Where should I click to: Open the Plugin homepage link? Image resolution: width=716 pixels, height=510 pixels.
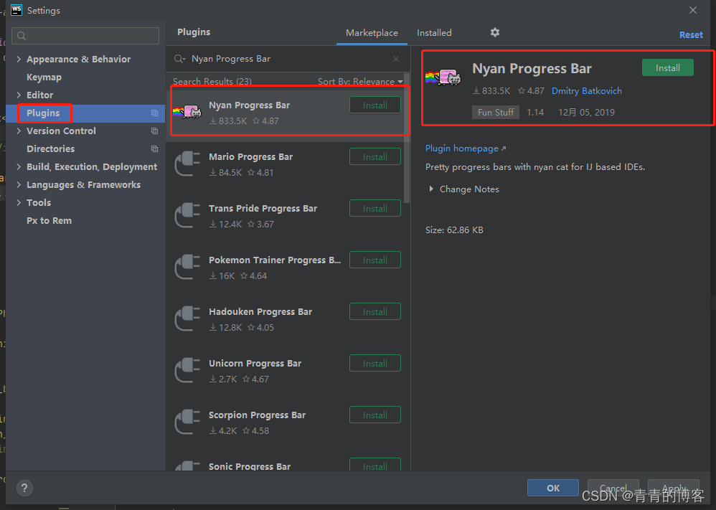466,148
